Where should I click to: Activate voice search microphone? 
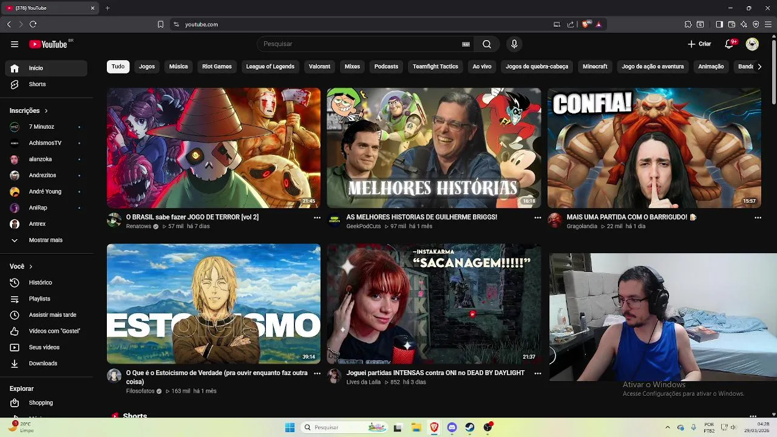click(x=514, y=44)
